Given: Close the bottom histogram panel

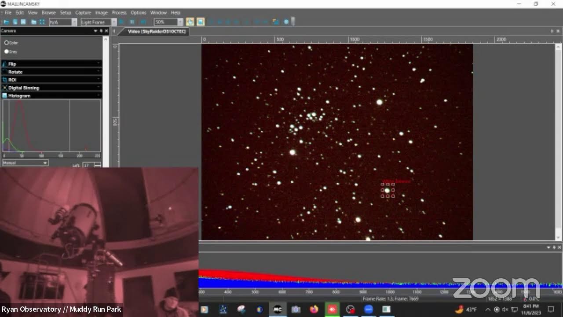Looking at the screenshot, I should coord(559,247).
